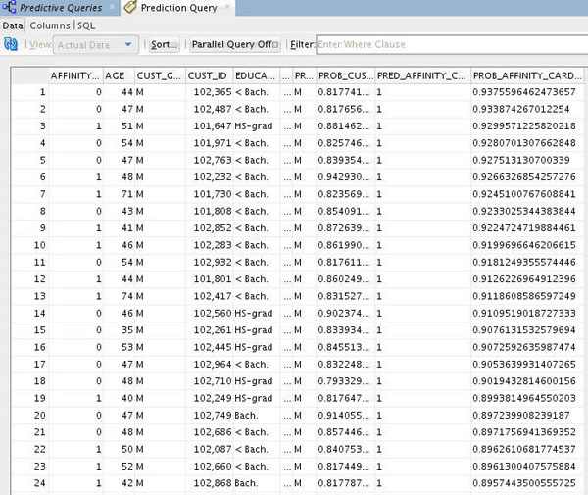The height and width of the screenshot is (495, 588).
Task: Toggle the Parallel Query Off button
Action: coord(235,45)
